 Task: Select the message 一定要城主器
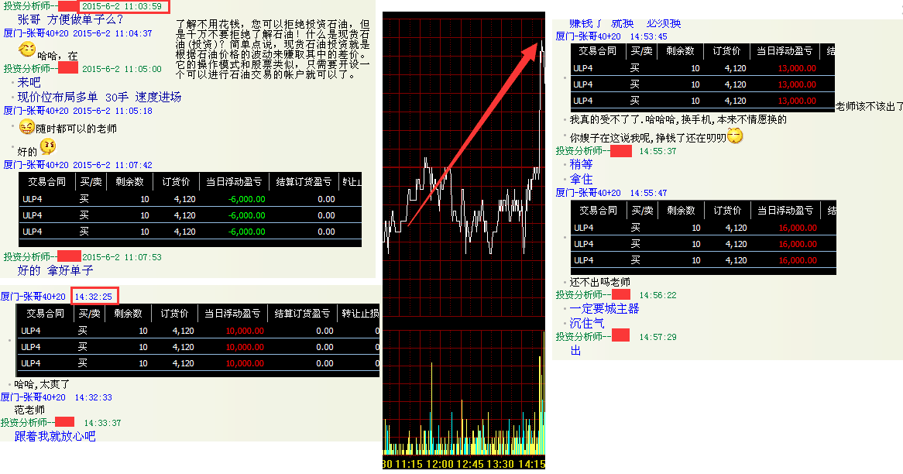pos(604,309)
